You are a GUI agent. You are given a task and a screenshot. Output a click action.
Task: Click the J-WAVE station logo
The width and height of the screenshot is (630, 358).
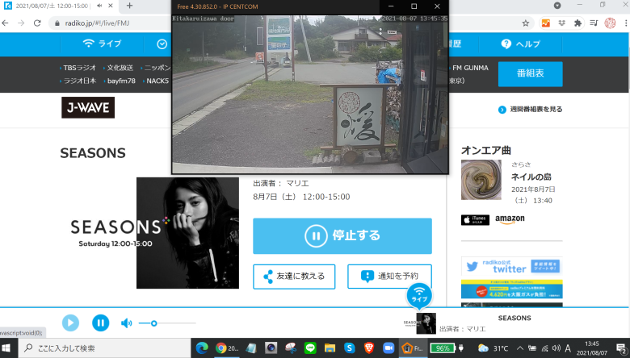(x=88, y=107)
